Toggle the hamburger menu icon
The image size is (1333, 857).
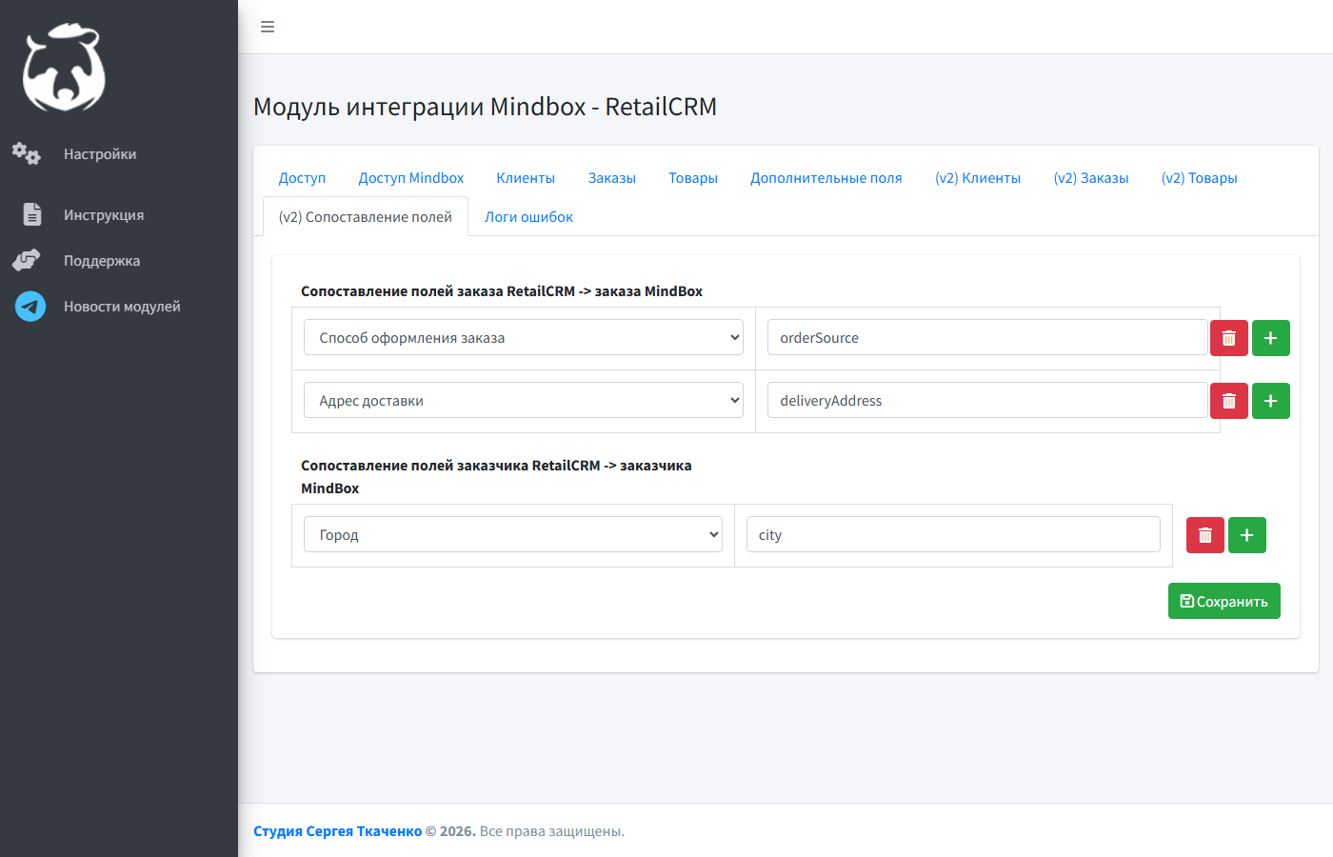[x=268, y=27]
